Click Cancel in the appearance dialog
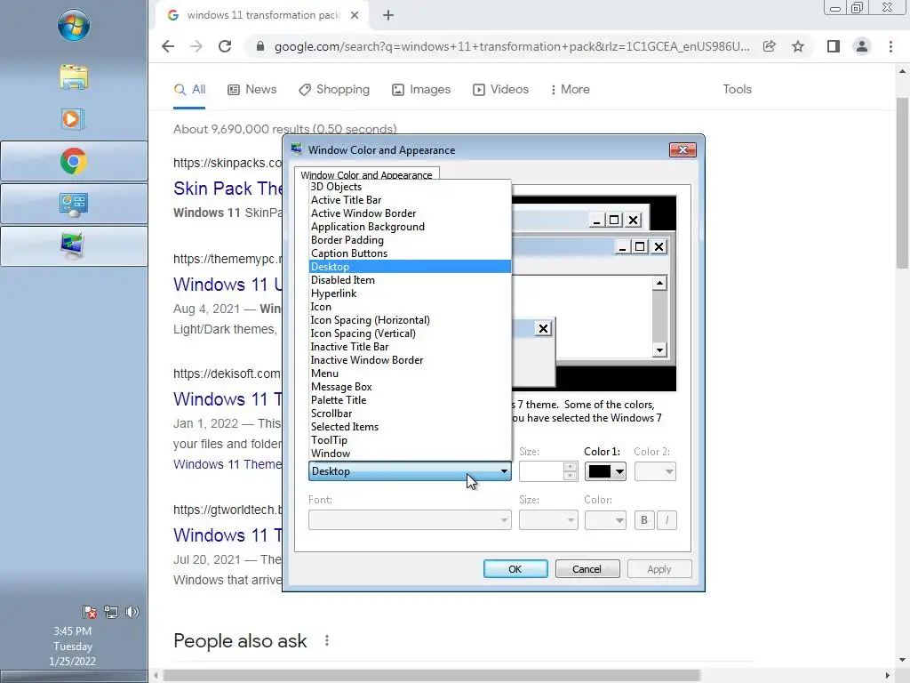Screen dimensions: 910x683 tap(587, 569)
